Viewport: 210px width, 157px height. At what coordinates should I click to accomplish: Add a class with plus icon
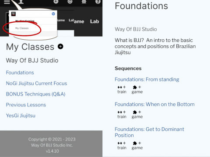pos(60,47)
